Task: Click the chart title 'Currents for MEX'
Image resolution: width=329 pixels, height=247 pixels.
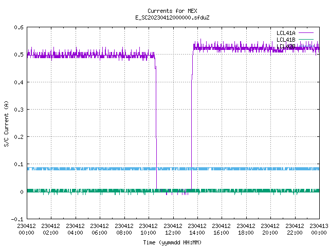Action: [172, 11]
